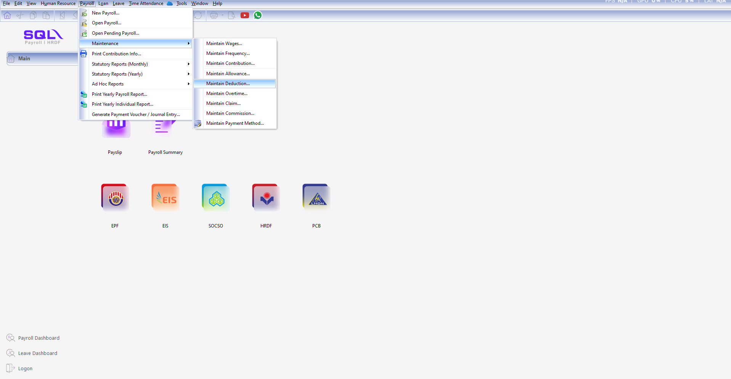Choose New Payroll from menu
Screen dimensions: 731x379
pyautogui.click(x=106, y=13)
